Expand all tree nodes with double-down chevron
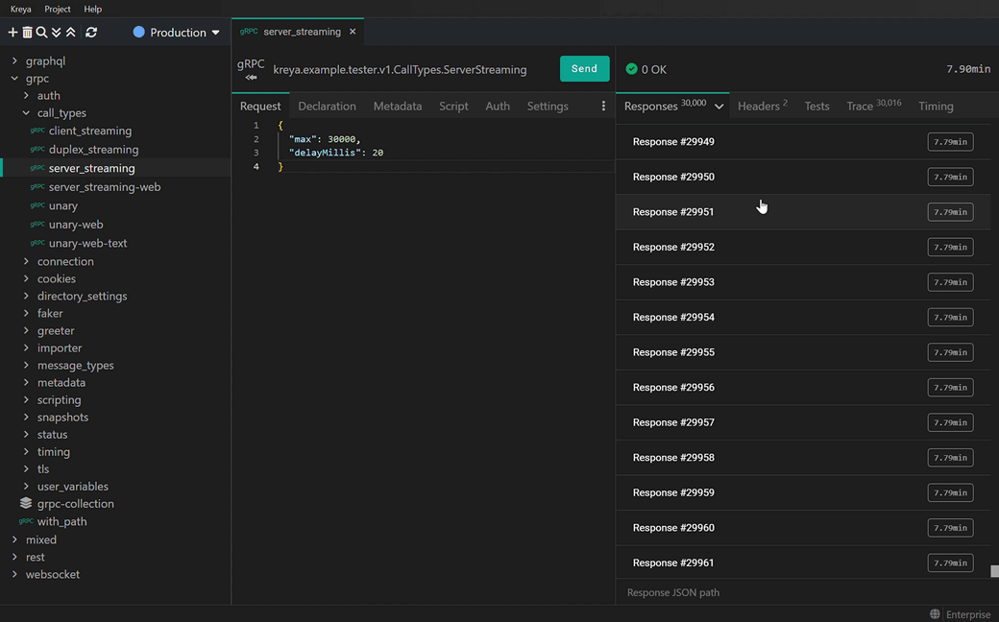This screenshot has height=622, width=999. pyautogui.click(x=56, y=33)
